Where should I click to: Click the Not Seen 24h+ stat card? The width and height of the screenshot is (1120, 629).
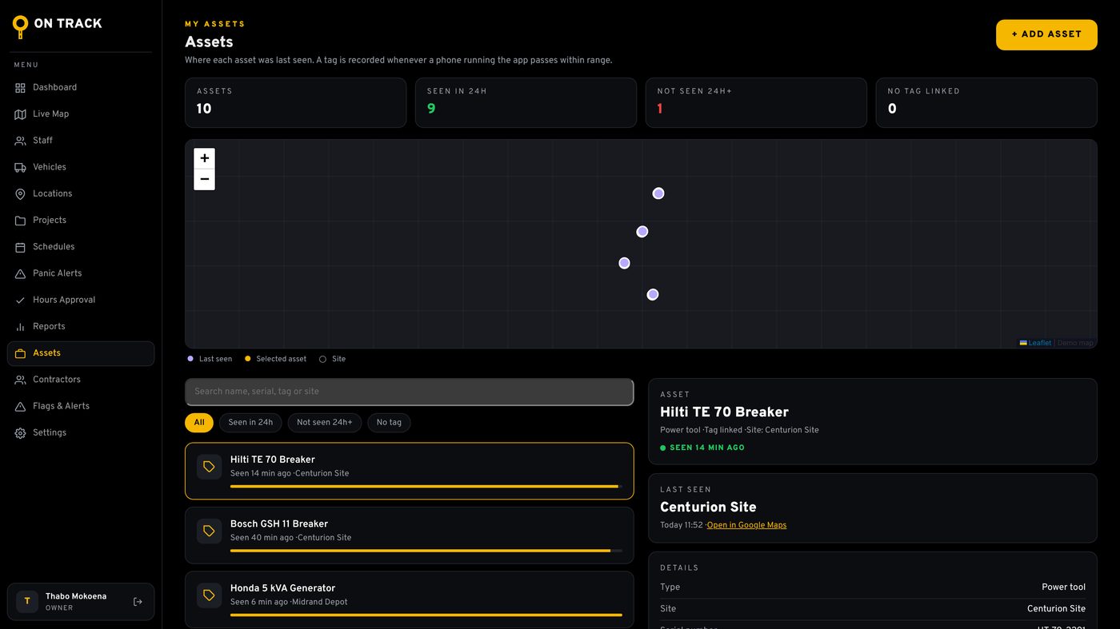756,102
